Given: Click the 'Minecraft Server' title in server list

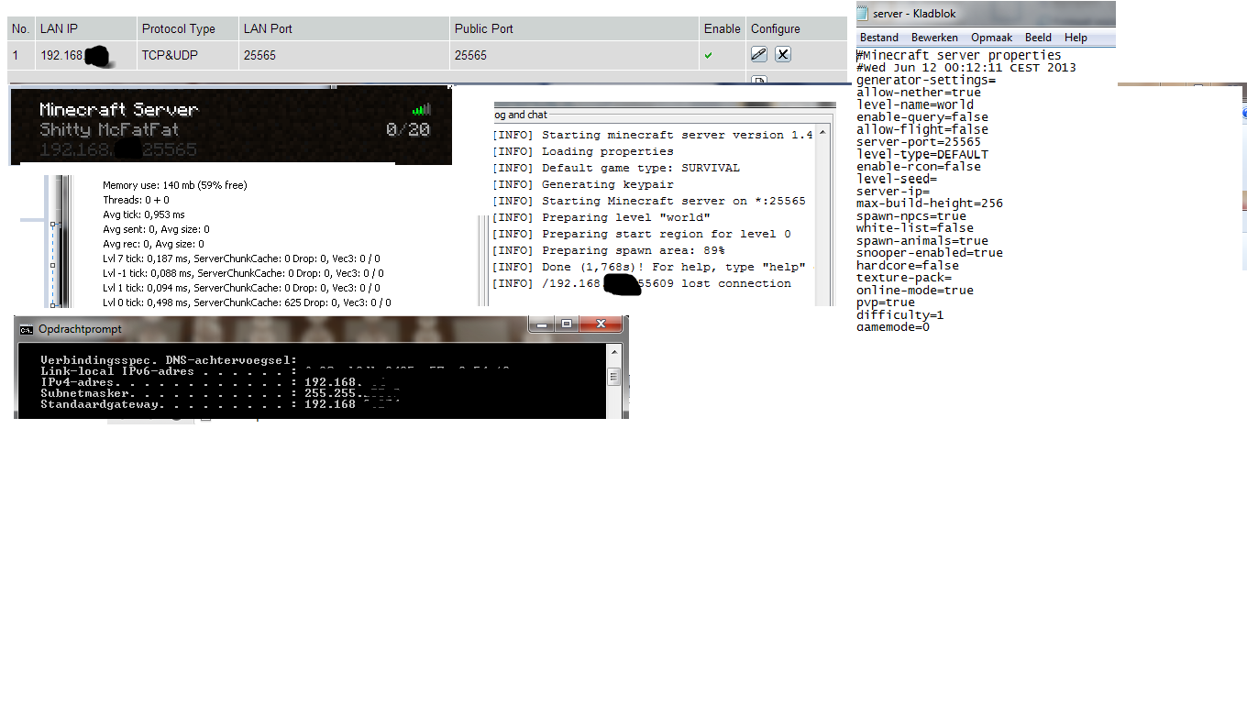Looking at the screenshot, I should (118, 109).
